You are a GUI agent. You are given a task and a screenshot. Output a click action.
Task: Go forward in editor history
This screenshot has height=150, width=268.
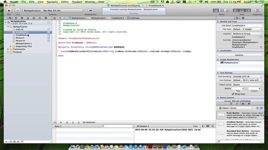click(x=64, y=18)
